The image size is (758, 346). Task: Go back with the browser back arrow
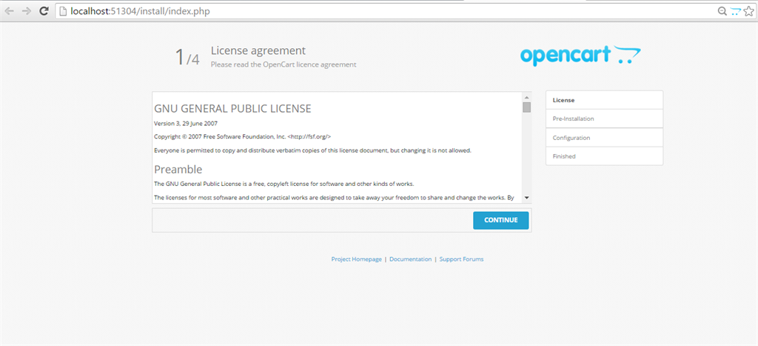click(9, 10)
